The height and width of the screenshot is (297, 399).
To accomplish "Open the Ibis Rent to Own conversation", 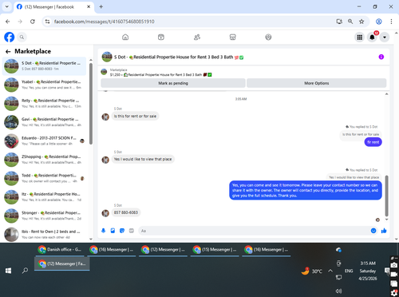I will click(44, 234).
